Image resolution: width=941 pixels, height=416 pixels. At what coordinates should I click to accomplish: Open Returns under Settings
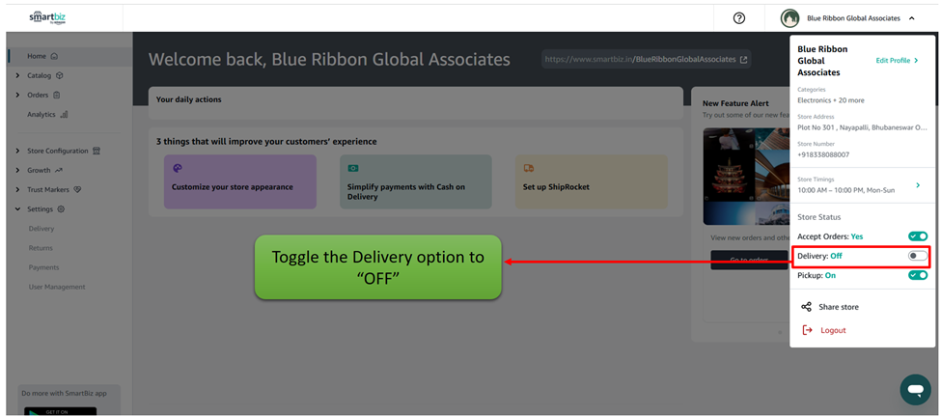point(41,248)
